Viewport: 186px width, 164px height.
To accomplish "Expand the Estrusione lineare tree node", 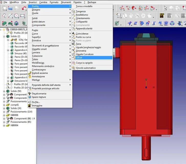I will click(x=8, y=81).
